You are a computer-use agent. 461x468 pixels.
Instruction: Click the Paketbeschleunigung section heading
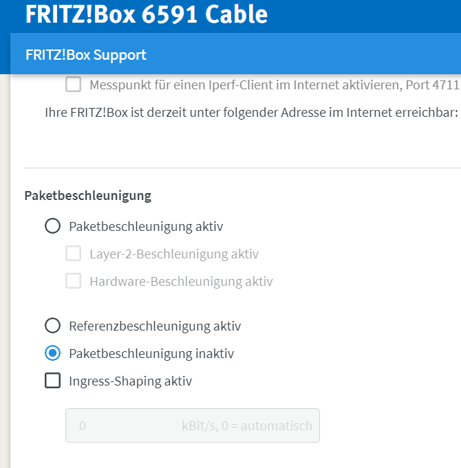[x=87, y=196]
